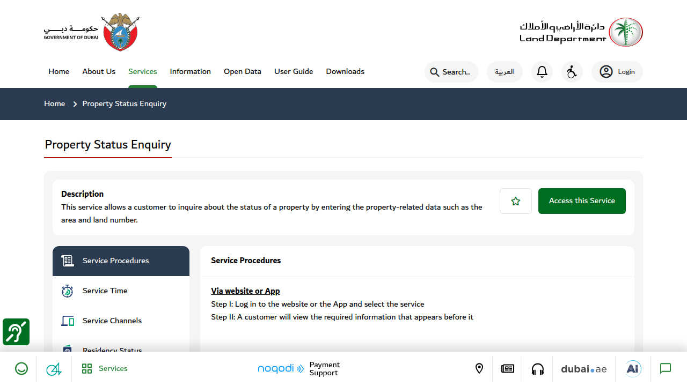Open news icon in footer
The height and width of the screenshot is (386, 687).
tap(508, 369)
